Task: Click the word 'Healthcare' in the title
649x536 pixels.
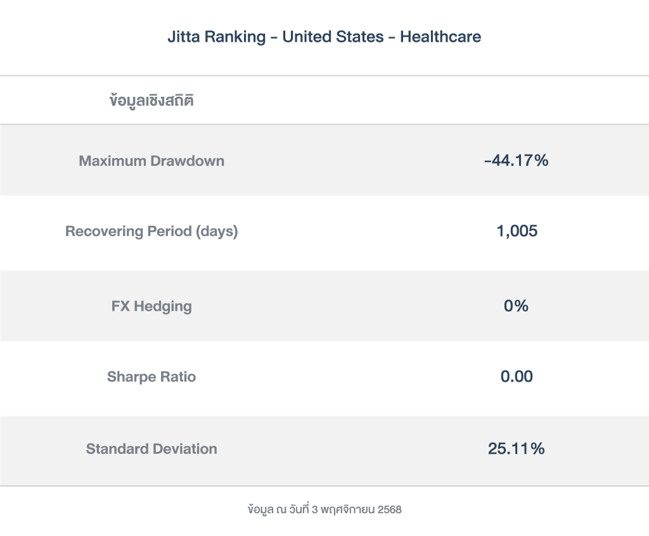Action: [440, 37]
